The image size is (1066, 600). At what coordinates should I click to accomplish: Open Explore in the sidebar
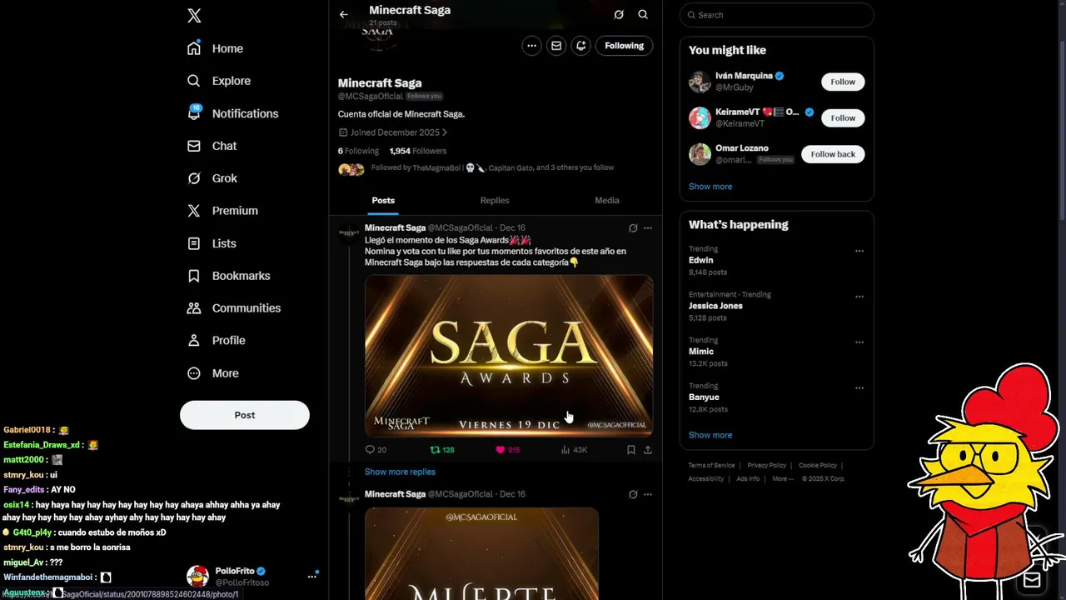pos(219,81)
